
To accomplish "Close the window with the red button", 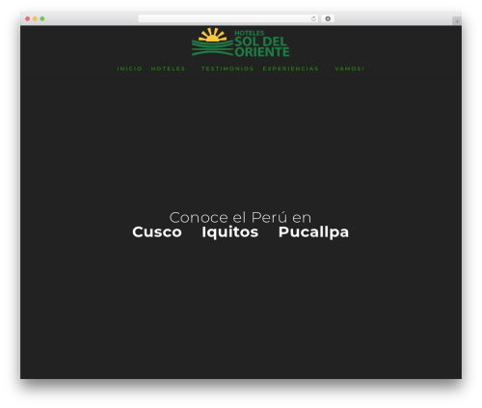I will (28, 18).
